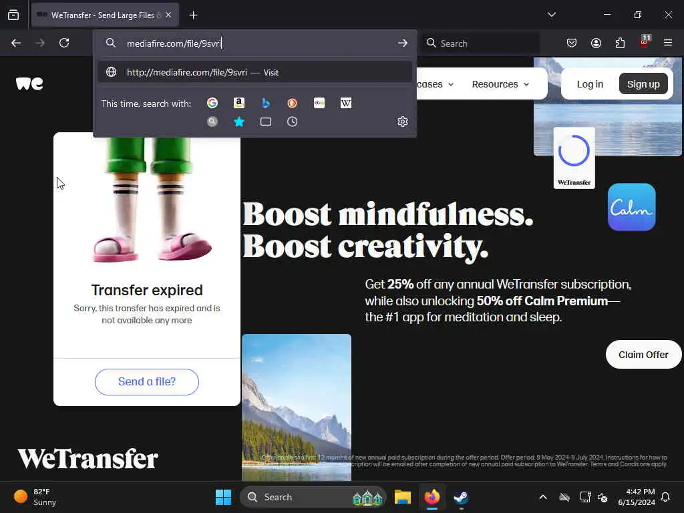The height and width of the screenshot is (513, 684).
Task: Reload the current page
Action: click(64, 43)
